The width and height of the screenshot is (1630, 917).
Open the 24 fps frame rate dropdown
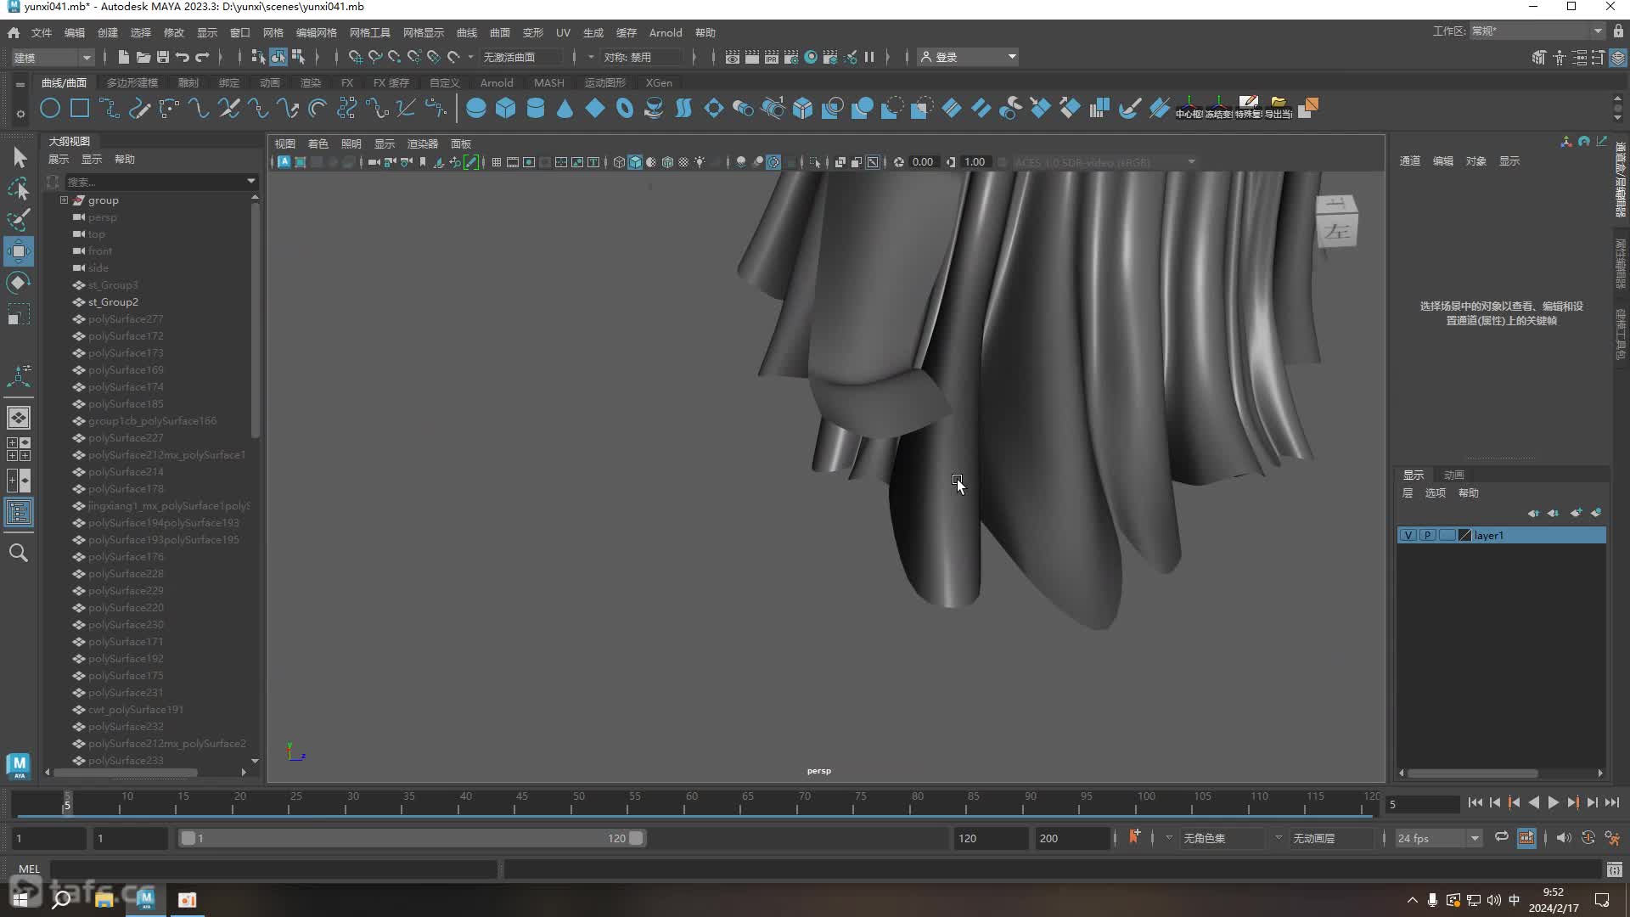tap(1438, 838)
